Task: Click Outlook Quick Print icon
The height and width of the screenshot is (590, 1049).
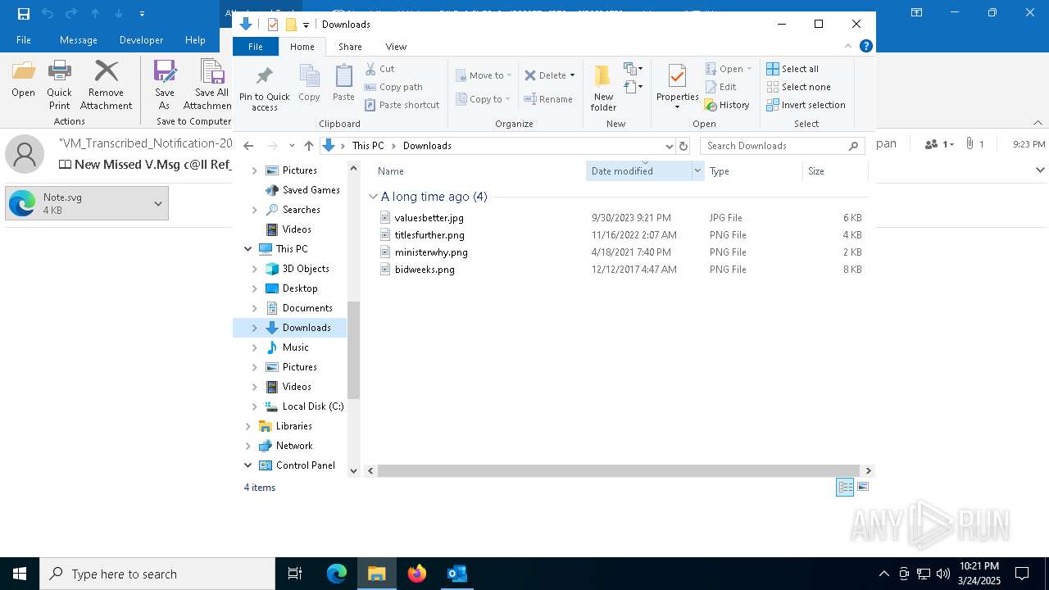Action: [x=59, y=85]
